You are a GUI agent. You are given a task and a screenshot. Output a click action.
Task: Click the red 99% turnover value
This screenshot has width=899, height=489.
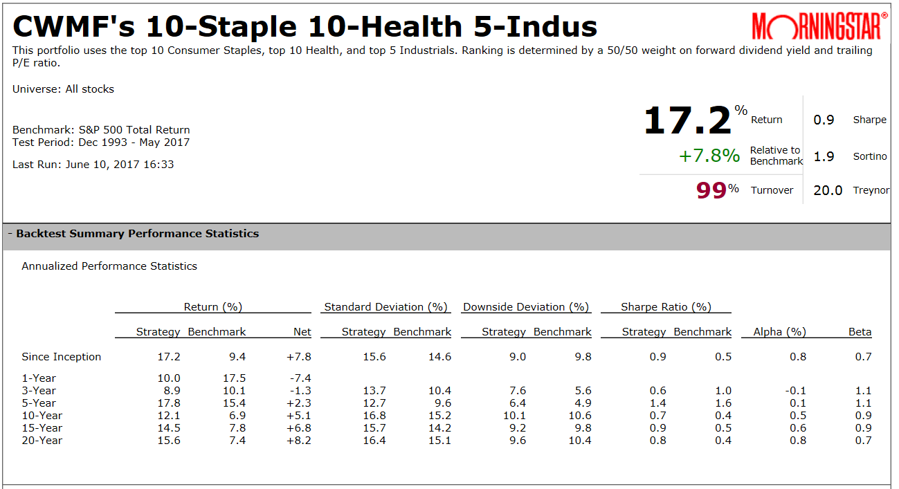coord(711,190)
